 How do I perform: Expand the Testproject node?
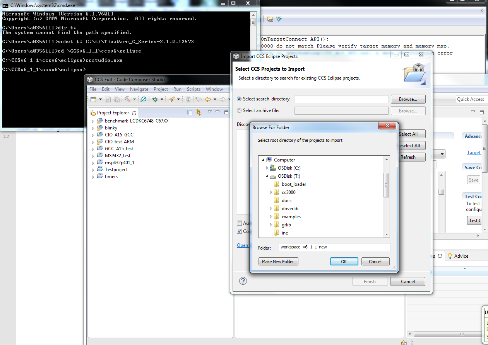click(x=93, y=170)
